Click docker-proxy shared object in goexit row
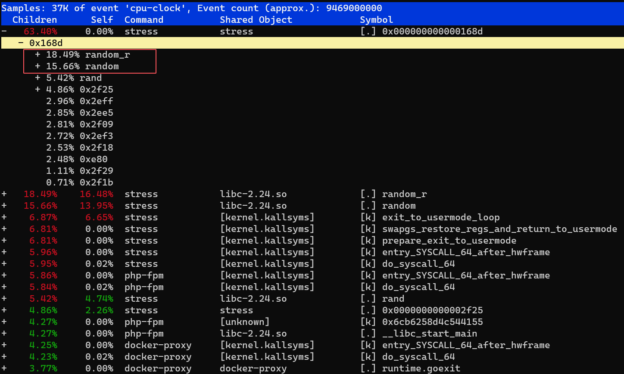The image size is (624, 374). [x=253, y=368]
